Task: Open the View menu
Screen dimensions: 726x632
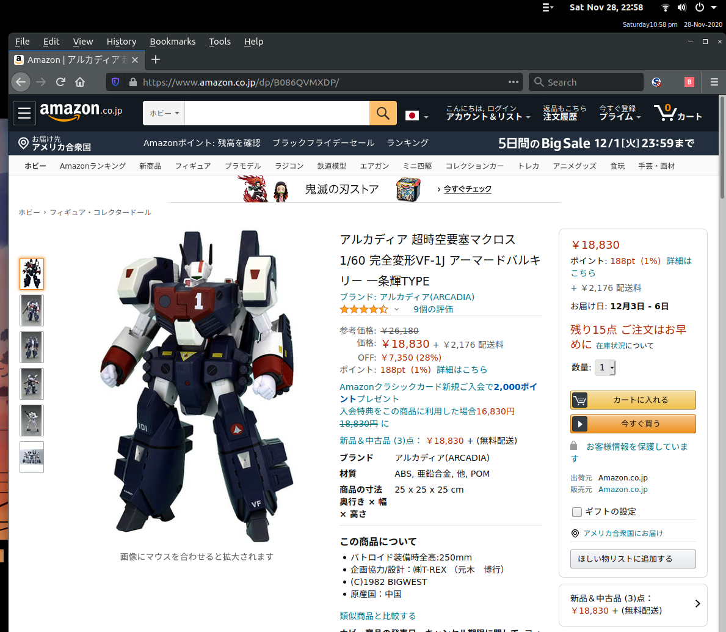Action: tap(83, 41)
